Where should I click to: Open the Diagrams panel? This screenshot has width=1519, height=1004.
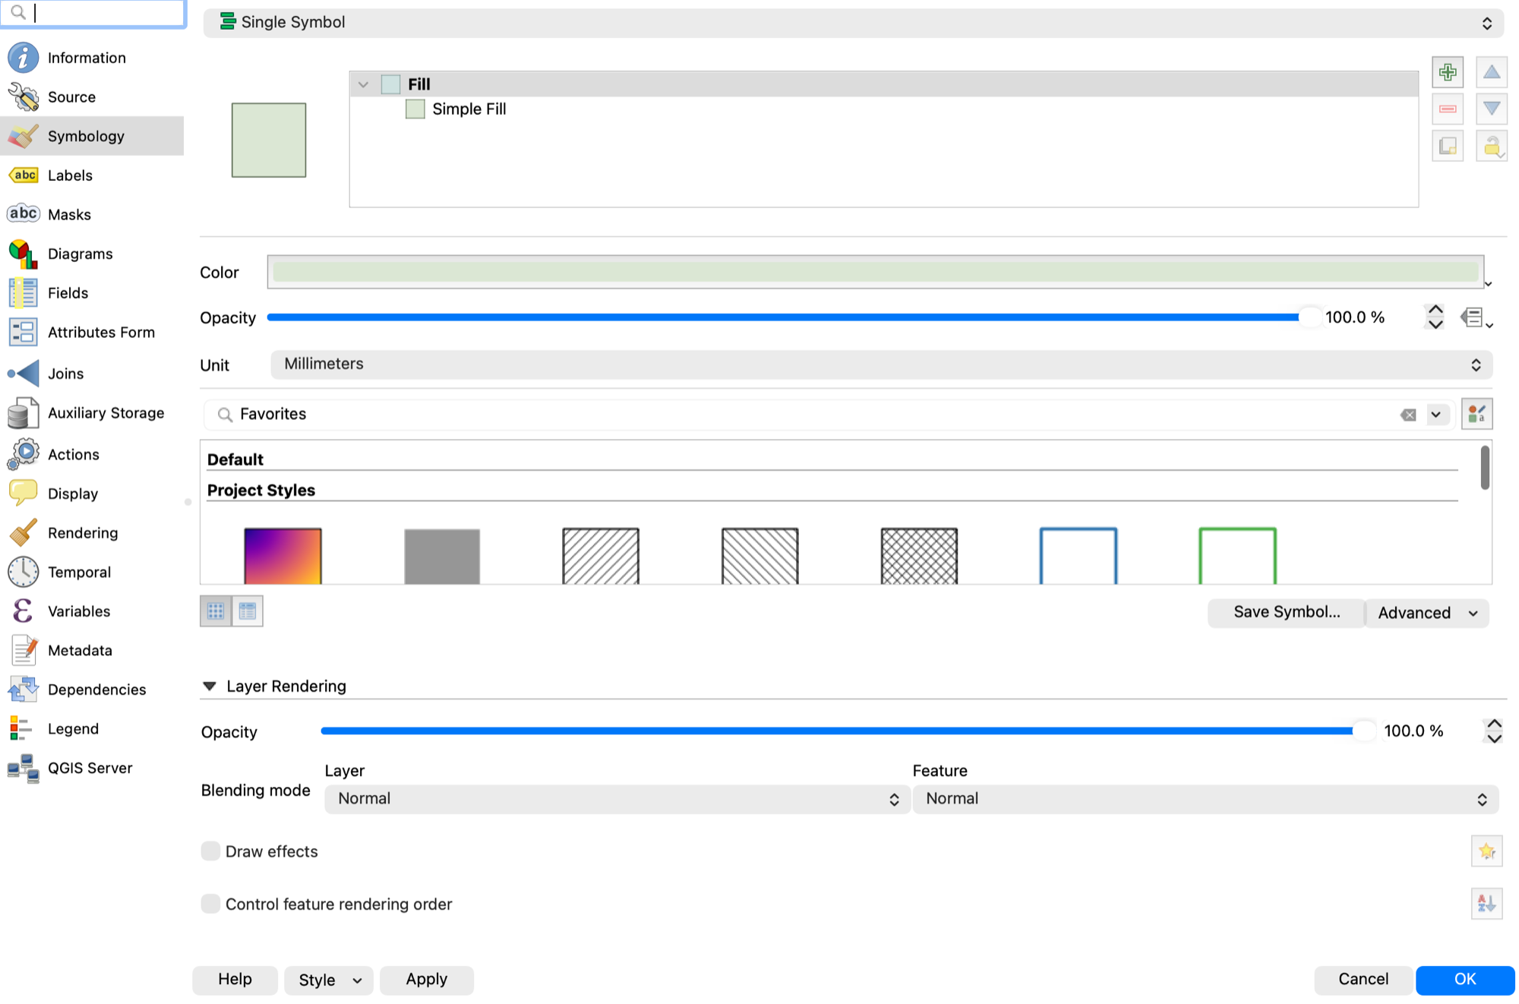92,254
